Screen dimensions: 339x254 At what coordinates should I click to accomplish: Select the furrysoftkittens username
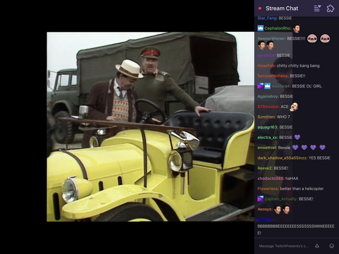click(x=273, y=76)
